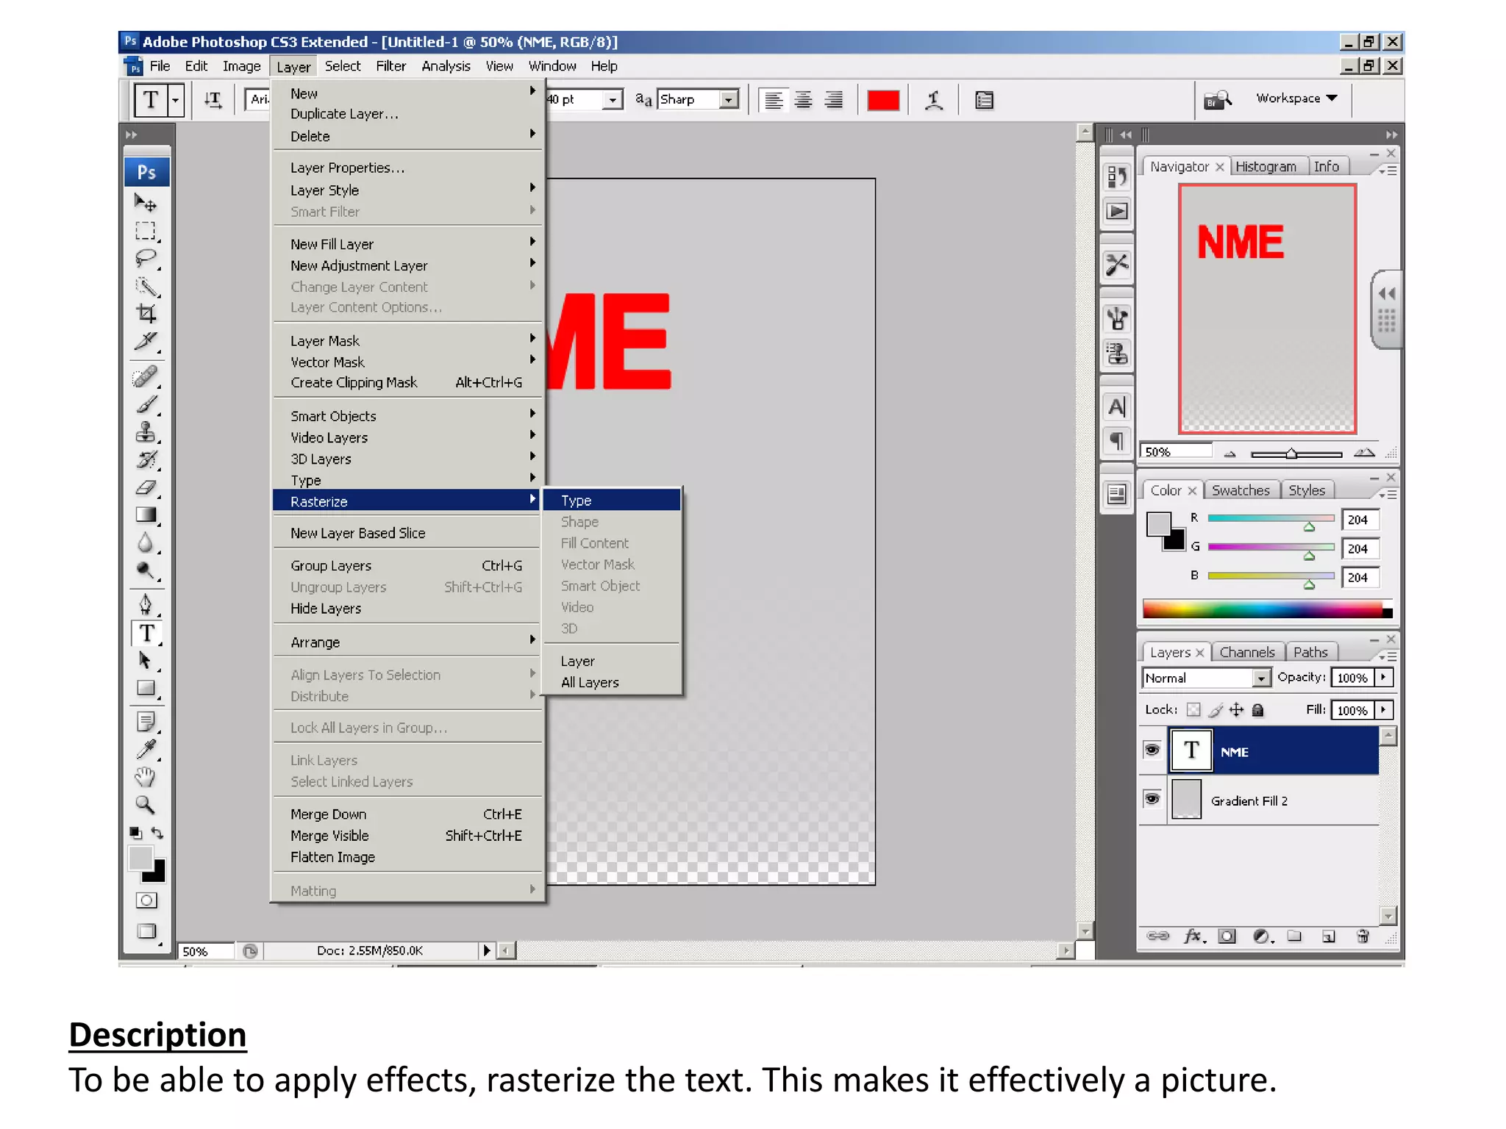Toggle Lock transparent pixels
The width and height of the screenshot is (1506, 1129).
tap(1193, 709)
